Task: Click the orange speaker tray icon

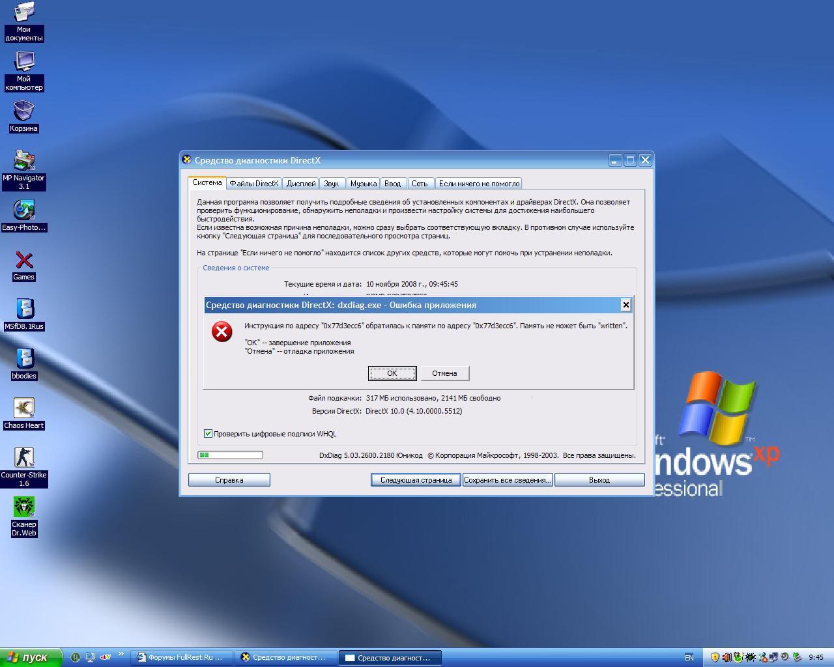Action: pos(726,657)
